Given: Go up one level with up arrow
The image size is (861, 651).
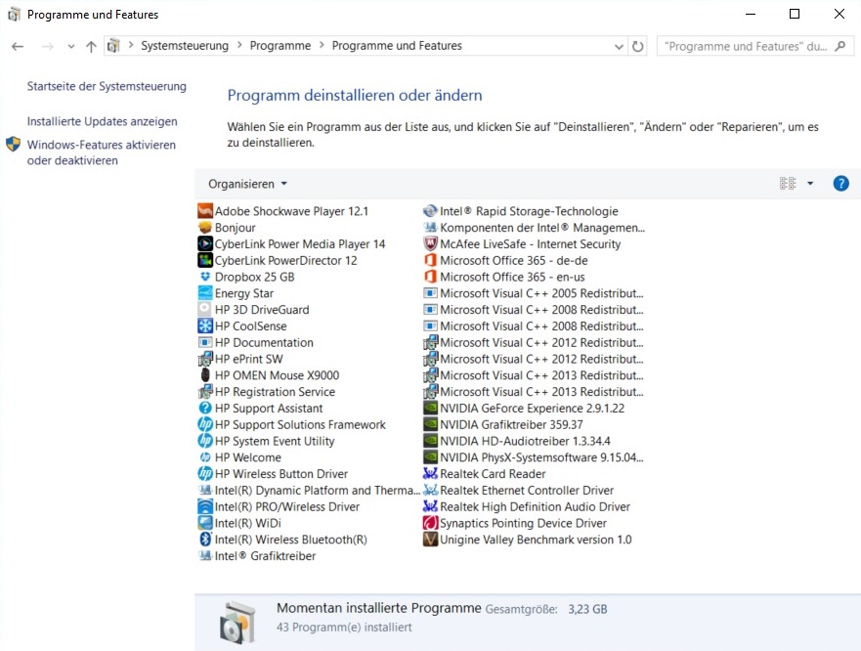Looking at the screenshot, I should click(91, 47).
